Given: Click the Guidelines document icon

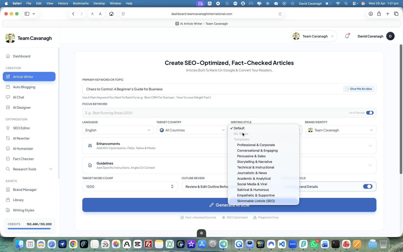Looking at the screenshot, I should pyautogui.click(x=90, y=165).
